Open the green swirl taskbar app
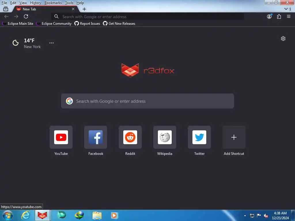295x221 pixels. 62,216
